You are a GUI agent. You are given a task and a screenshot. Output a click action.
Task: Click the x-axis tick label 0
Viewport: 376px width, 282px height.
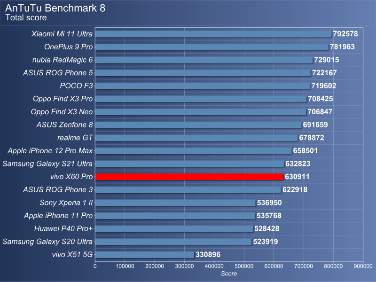pyautogui.click(x=95, y=266)
